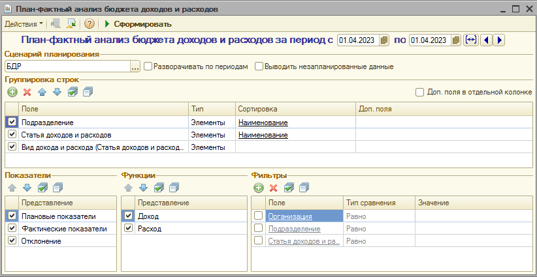Tick the Организация filter checkbox

(x=259, y=216)
